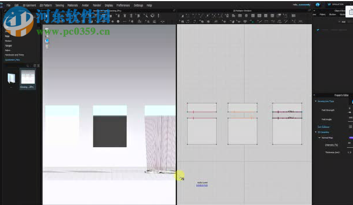Select the dark gray pattern in 3D view
This screenshot has height=205, width=353.
coord(110,131)
